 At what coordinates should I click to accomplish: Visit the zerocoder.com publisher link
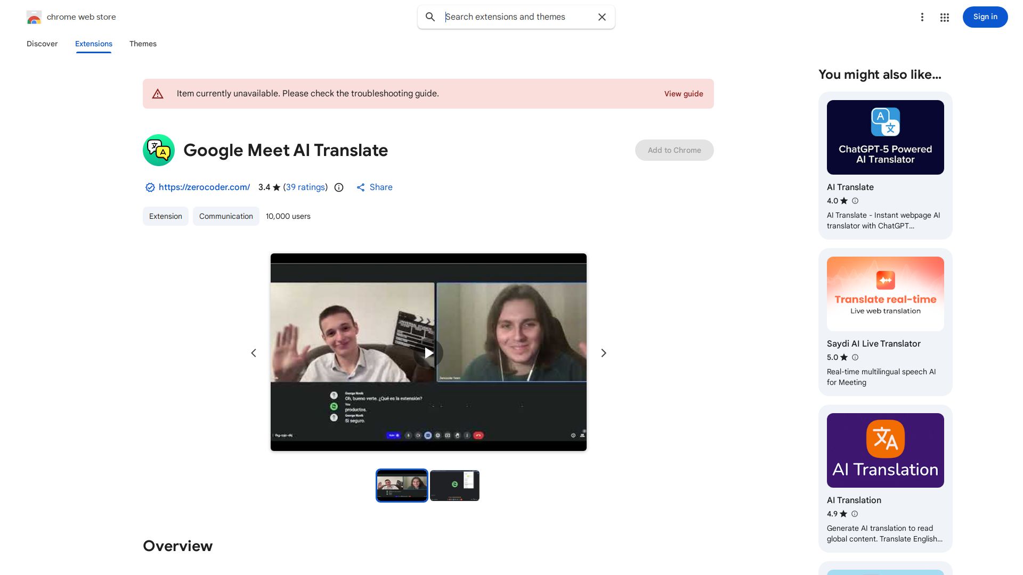pos(204,187)
